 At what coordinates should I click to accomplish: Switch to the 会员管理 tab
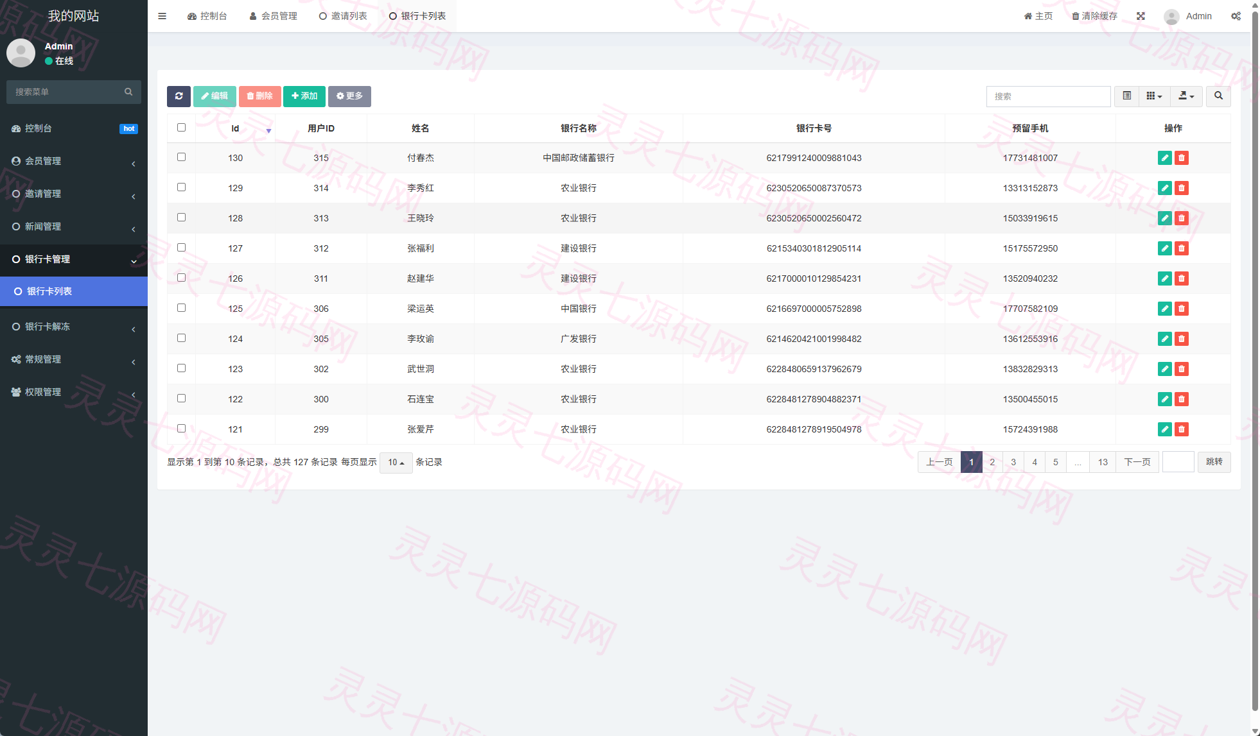tap(273, 16)
